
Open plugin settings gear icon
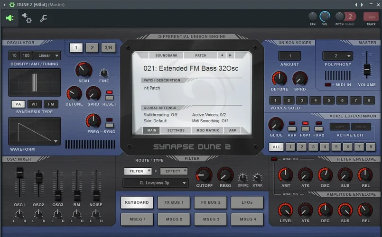click(x=27, y=18)
